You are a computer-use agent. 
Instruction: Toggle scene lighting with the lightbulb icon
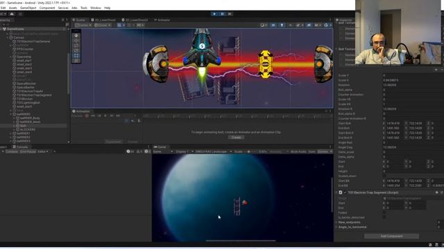click(282, 25)
